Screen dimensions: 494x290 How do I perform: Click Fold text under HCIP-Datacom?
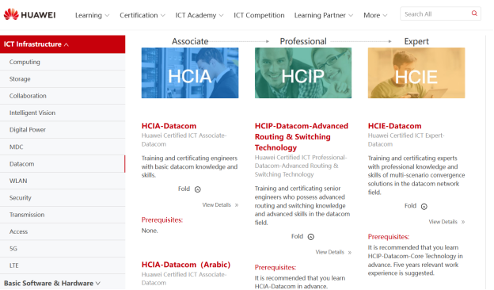[x=297, y=237]
